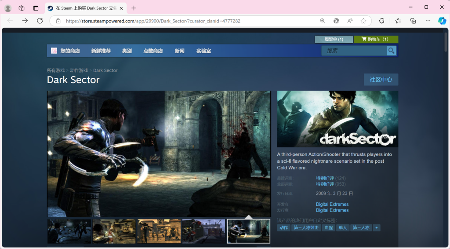
Task: Click the store search magnifier button
Action: pyautogui.click(x=392, y=51)
